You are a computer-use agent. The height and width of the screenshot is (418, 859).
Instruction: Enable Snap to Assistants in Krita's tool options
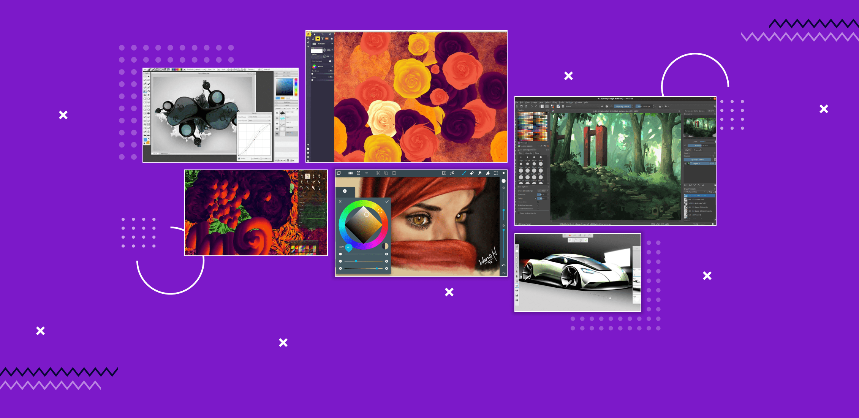coord(519,213)
